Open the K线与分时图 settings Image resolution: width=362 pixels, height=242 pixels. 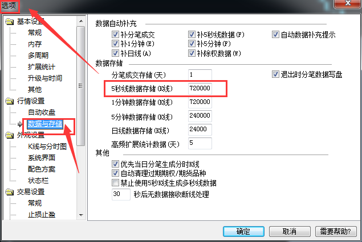[x=47, y=147]
